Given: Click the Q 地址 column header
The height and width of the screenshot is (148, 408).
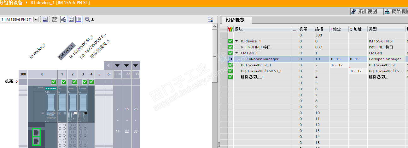Looking at the screenshot, I should point(358,29).
